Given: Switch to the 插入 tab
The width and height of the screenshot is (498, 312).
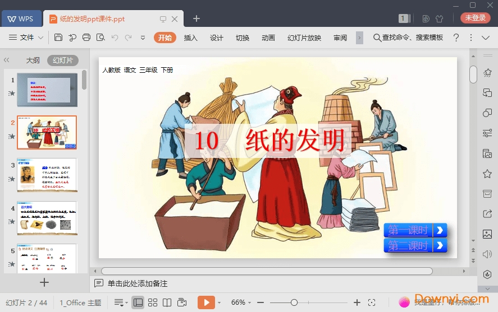Looking at the screenshot, I should point(190,38).
